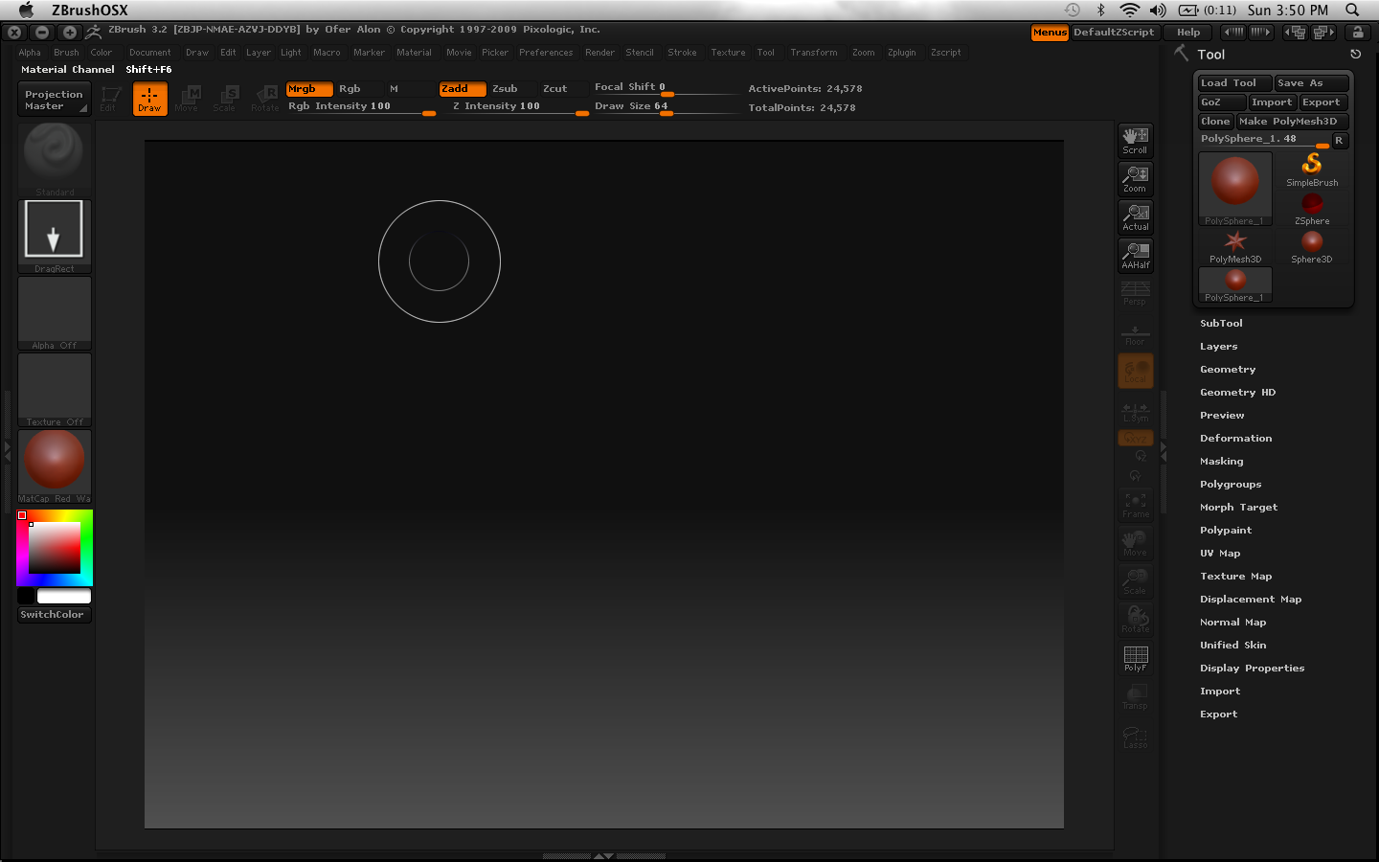
Task: Select the Draw mode button
Action: pyautogui.click(x=149, y=99)
